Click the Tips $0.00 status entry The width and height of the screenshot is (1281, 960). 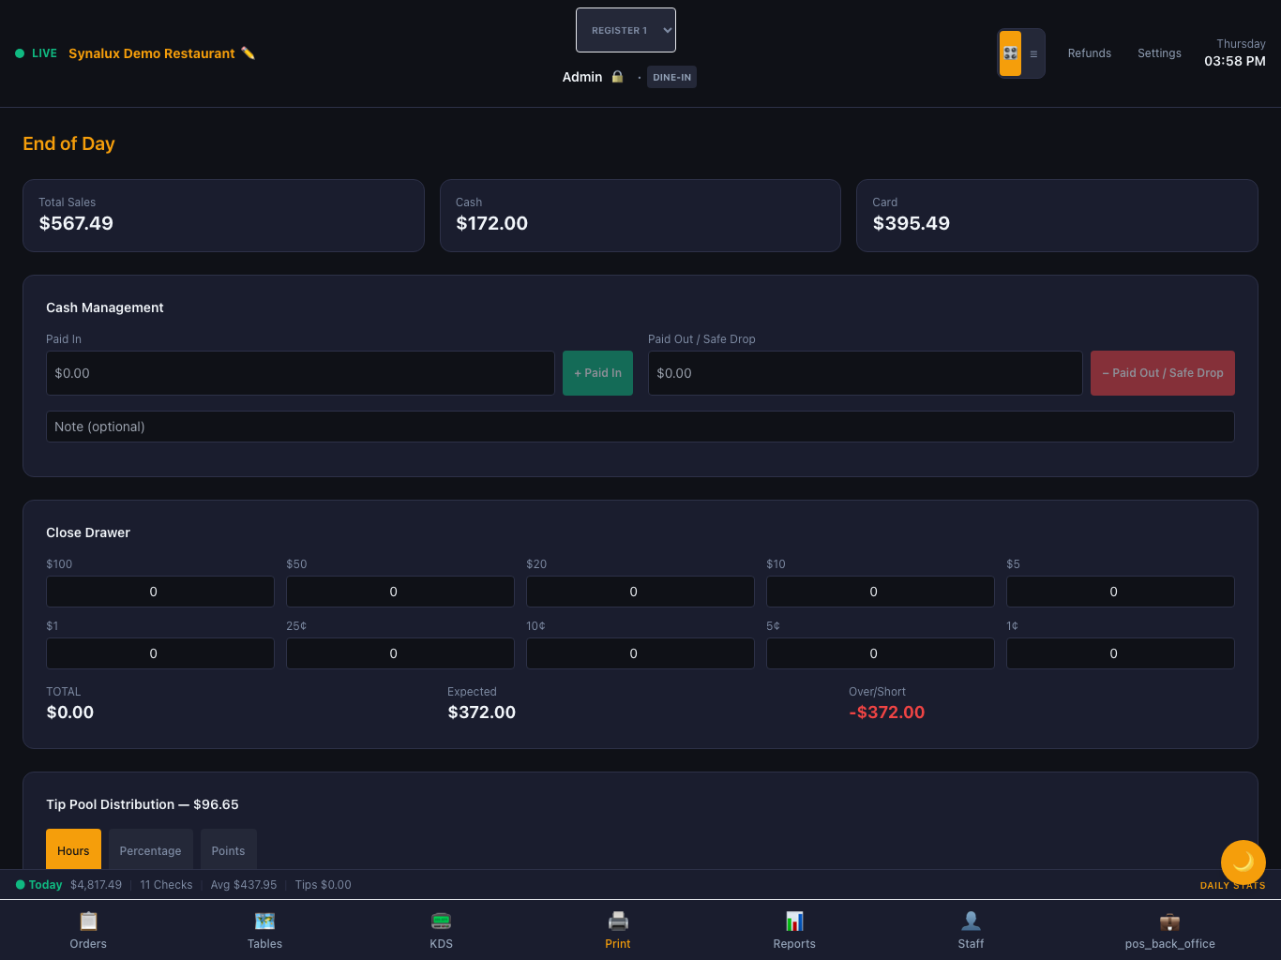pos(323,885)
